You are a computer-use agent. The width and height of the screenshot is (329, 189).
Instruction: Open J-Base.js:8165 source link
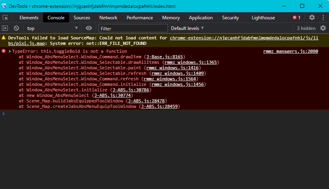click(x=164, y=57)
